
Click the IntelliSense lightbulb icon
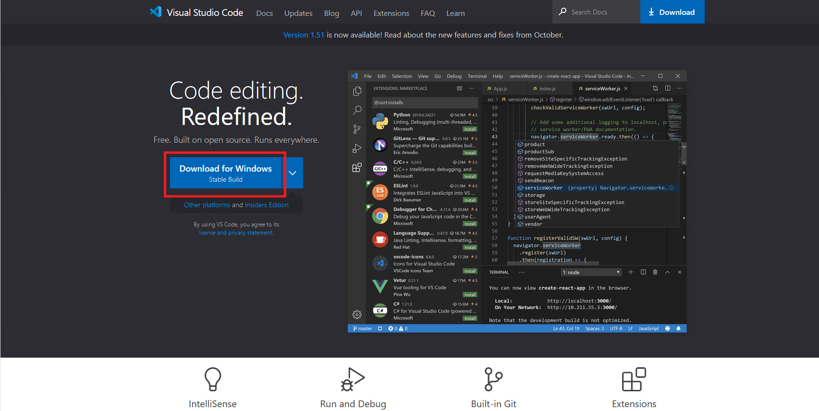pyautogui.click(x=213, y=379)
